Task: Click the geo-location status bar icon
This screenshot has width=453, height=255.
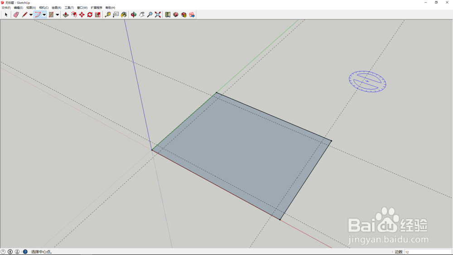Action: tap(3, 252)
